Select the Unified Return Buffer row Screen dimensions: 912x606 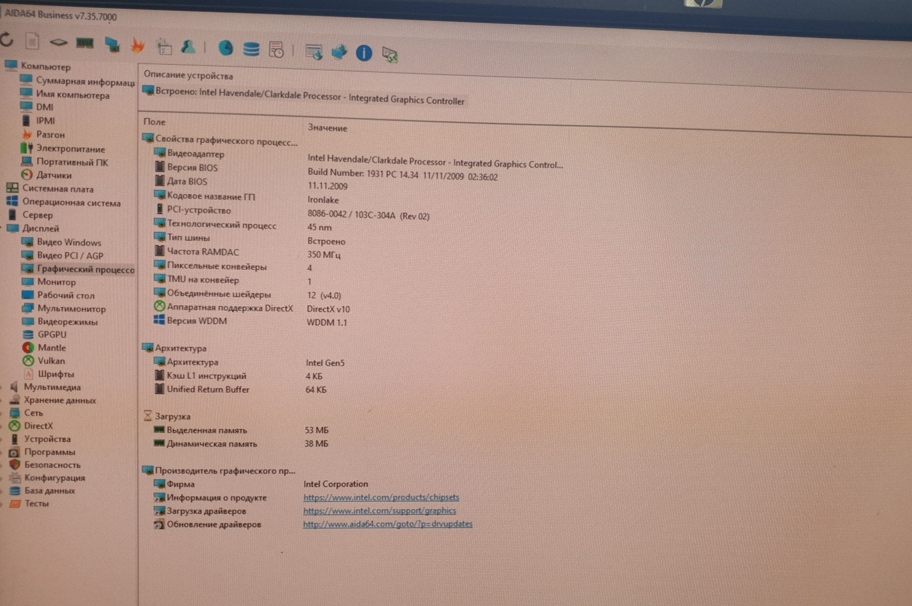[x=240, y=389]
